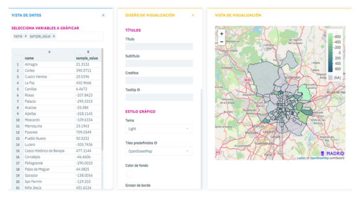Select the 'Corralejos' cell
The height and width of the screenshot is (200, 356).
pos(49,157)
